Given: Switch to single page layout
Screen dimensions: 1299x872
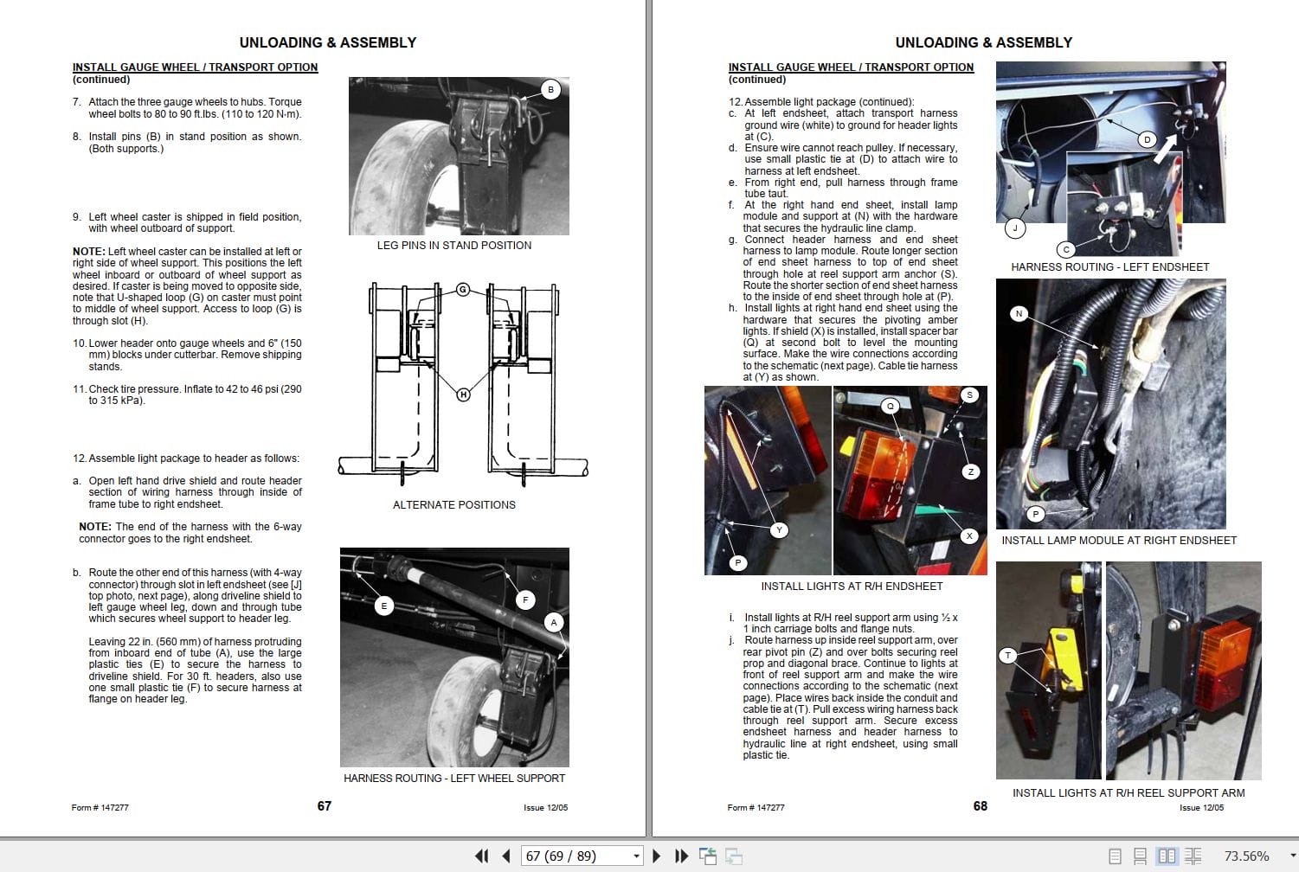Looking at the screenshot, I should click(x=1115, y=856).
